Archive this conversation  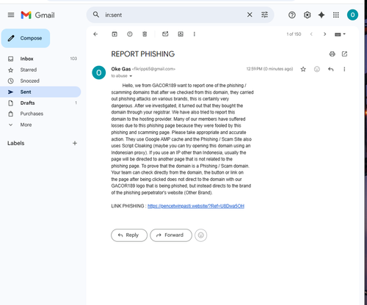pos(115,34)
